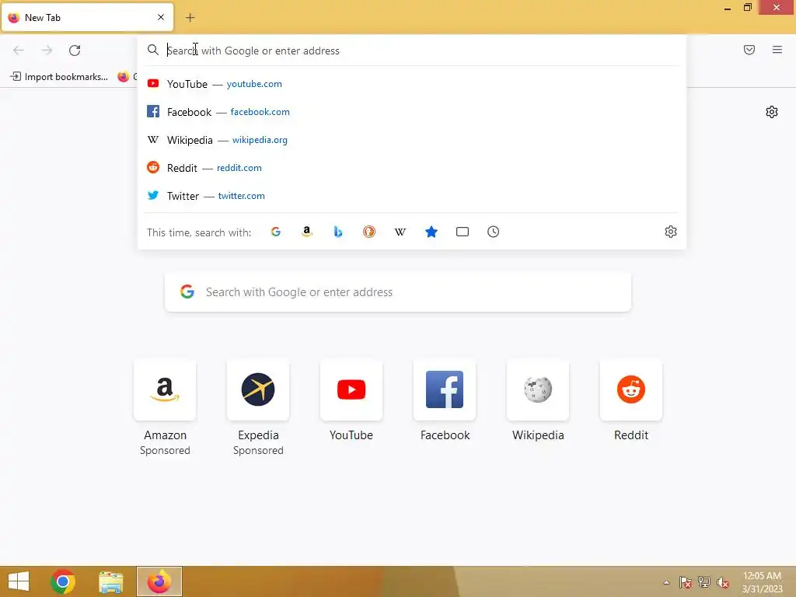796x597 pixels.
Task: Search this time with Amazon icon
Action: (306, 232)
